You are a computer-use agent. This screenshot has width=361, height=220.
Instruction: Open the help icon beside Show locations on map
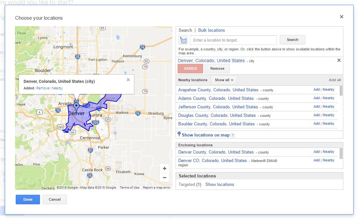pyautogui.click(x=233, y=135)
